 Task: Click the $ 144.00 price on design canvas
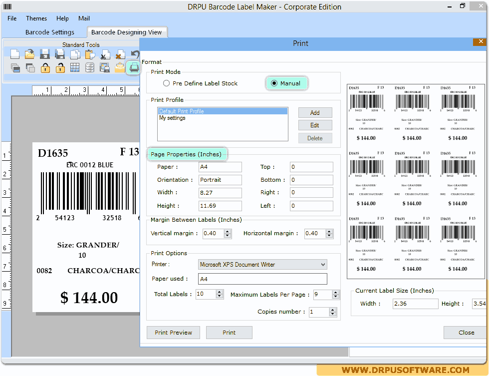89,298
